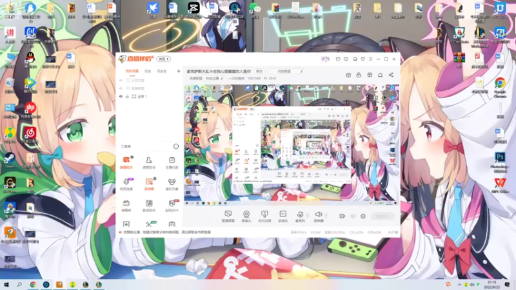Open the WPS Office shortcut on the desktop
Screen dimensions: 516x290
tap(500, 185)
